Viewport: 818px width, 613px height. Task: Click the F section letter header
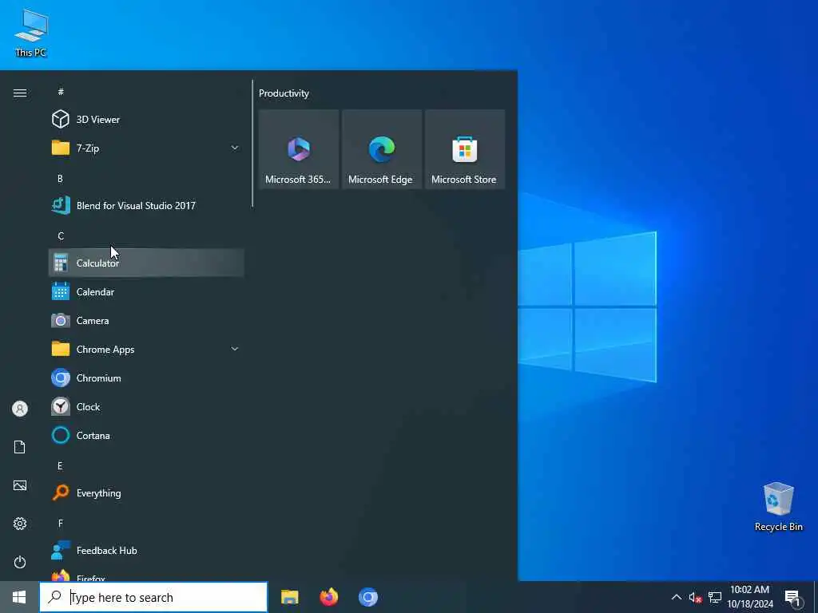click(x=61, y=523)
